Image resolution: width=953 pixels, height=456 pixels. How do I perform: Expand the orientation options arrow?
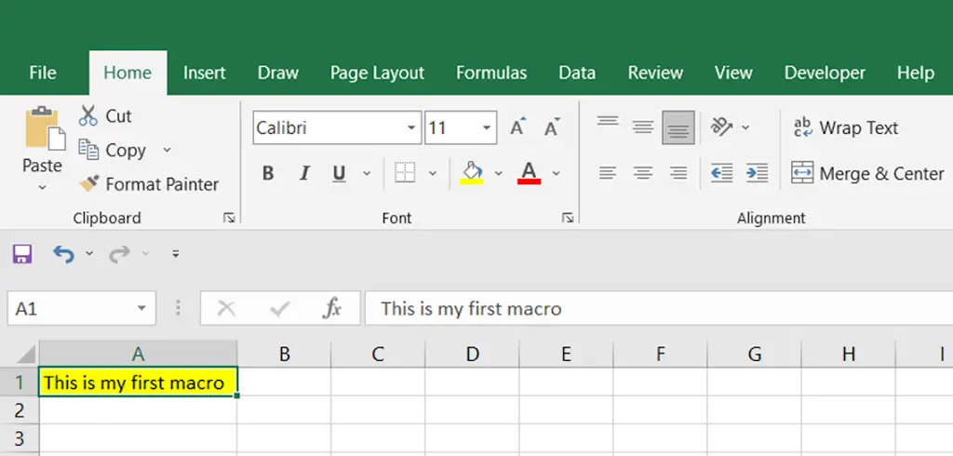tap(745, 127)
